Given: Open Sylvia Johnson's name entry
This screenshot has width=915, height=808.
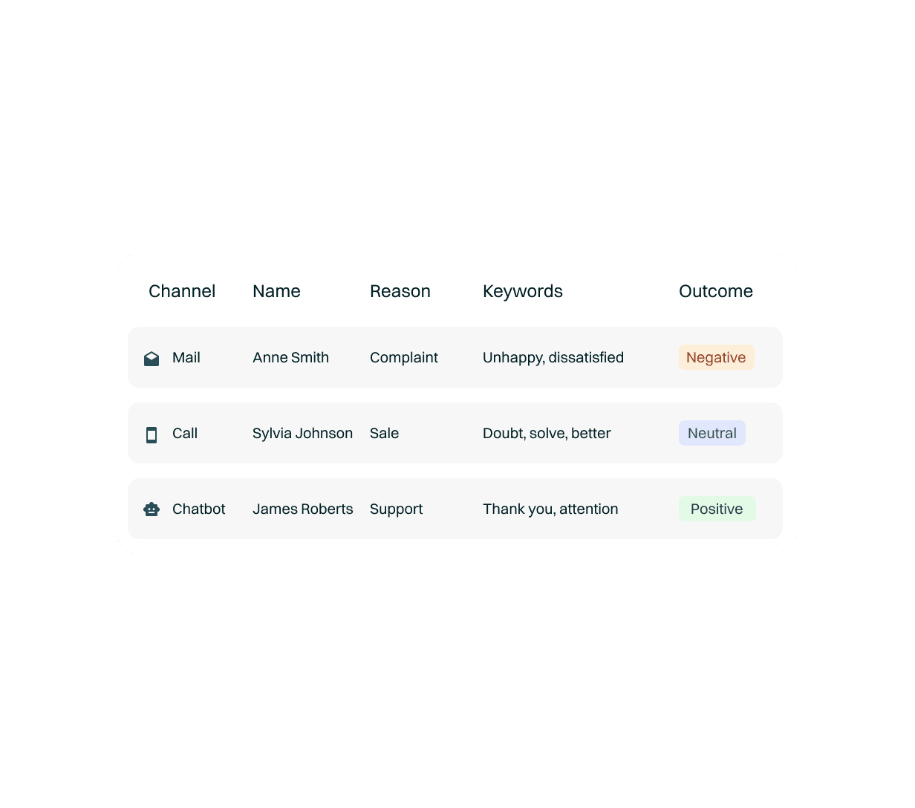Looking at the screenshot, I should tap(302, 433).
